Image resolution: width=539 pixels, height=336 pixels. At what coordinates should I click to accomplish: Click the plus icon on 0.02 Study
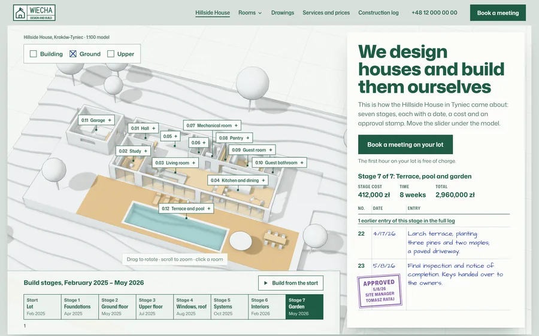point(146,151)
